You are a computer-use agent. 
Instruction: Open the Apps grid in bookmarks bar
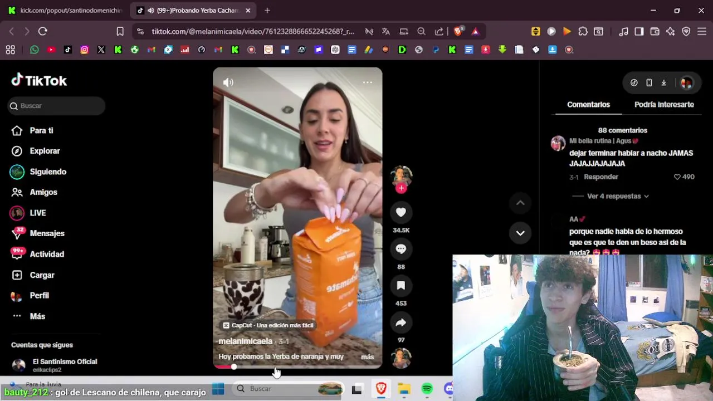(x=10, y=50)
